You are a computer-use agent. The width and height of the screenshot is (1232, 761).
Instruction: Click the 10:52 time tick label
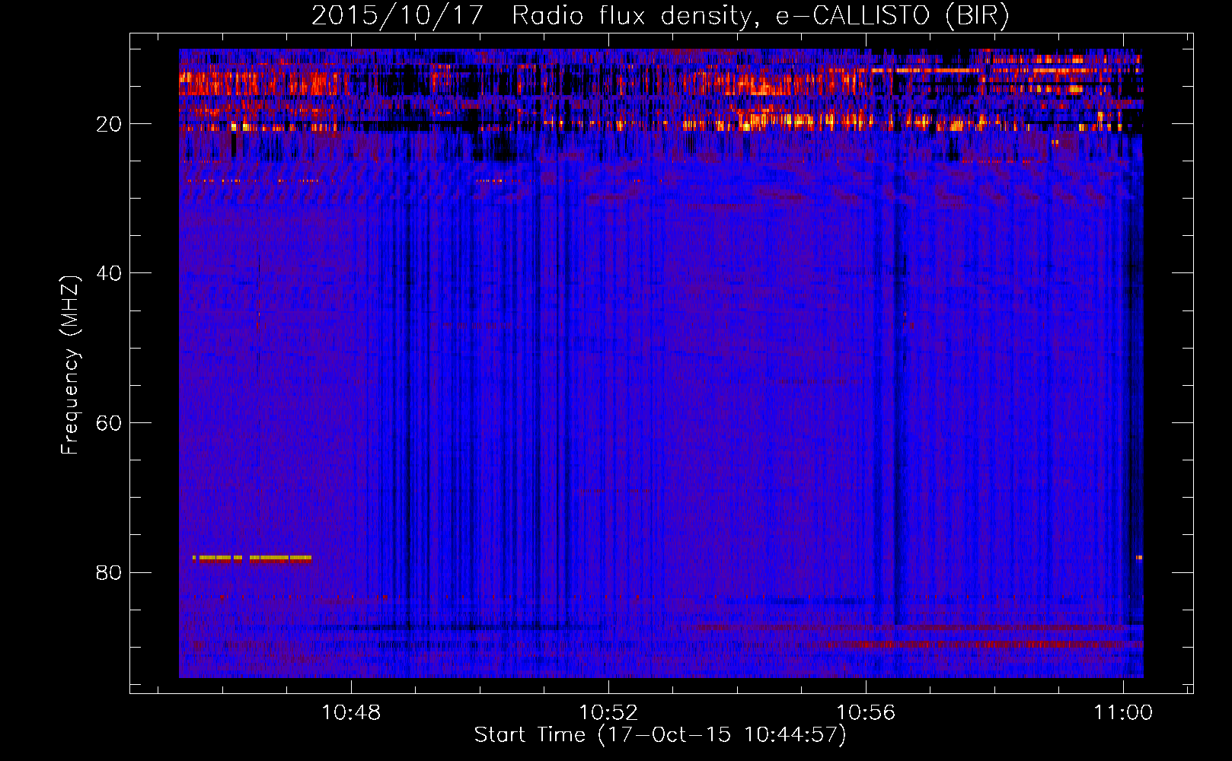pyautogui.click(x=608, y=713)
